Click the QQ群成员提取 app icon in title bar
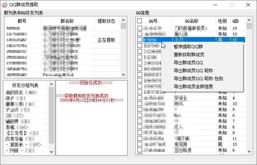Viewport: 257px width, 165px height. (5, 5)
